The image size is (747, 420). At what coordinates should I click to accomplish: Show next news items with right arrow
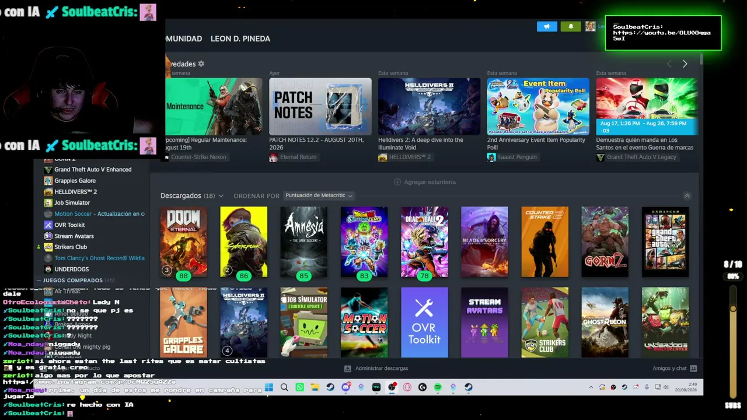685,64
